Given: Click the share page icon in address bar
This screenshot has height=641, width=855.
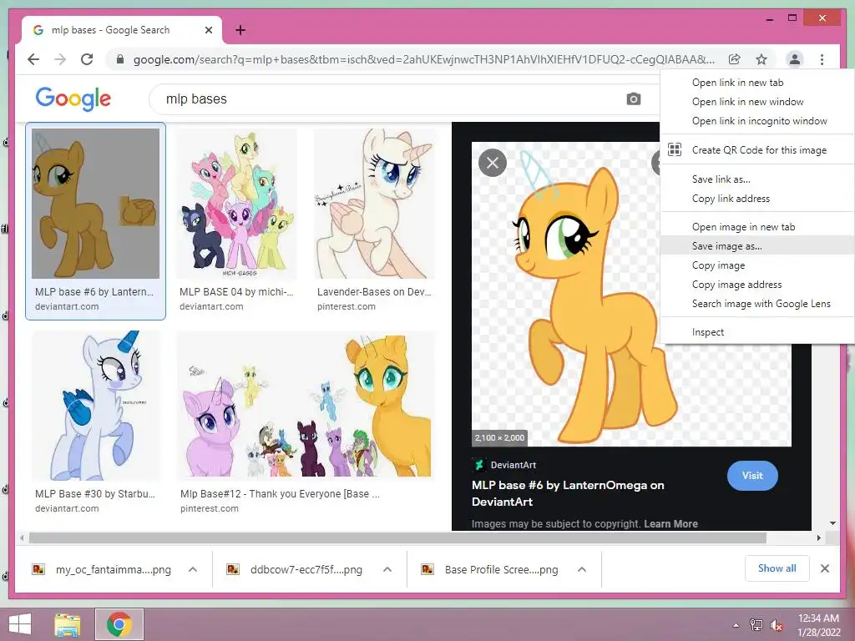Looking at the screenshot, I should tap(735, 59).
